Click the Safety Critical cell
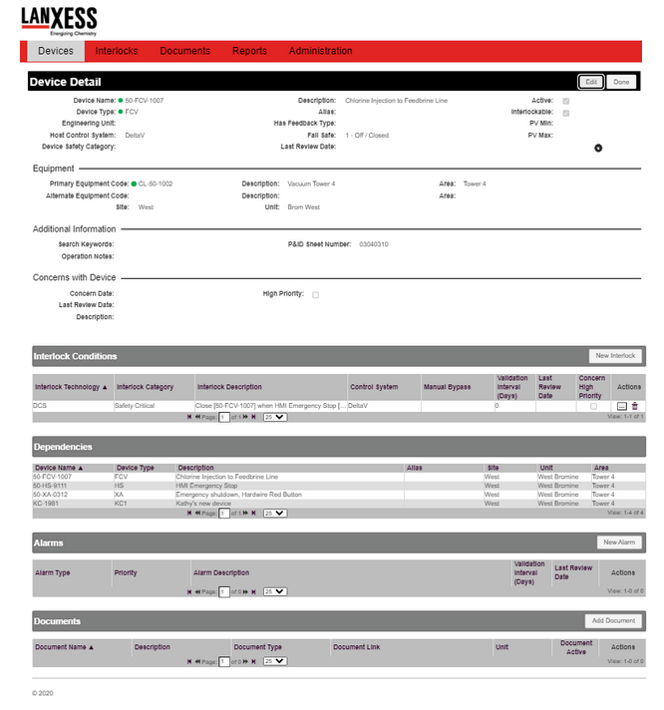 click(154, 406)
